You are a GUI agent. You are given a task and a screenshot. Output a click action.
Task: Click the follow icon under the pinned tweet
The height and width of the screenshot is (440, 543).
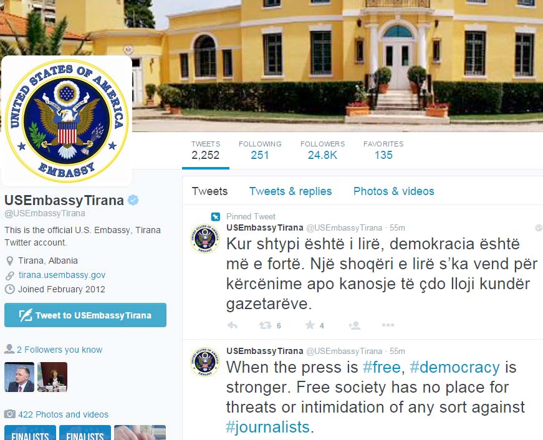355,325
